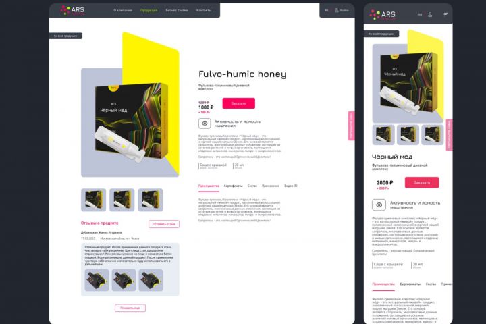Open the Продукция menu item
This screenshot has width=486, height=324.
(x=148, y=10)
